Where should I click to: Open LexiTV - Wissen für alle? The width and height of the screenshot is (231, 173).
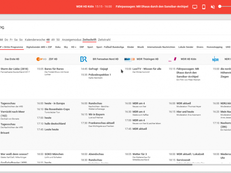(x=147, y=69)
